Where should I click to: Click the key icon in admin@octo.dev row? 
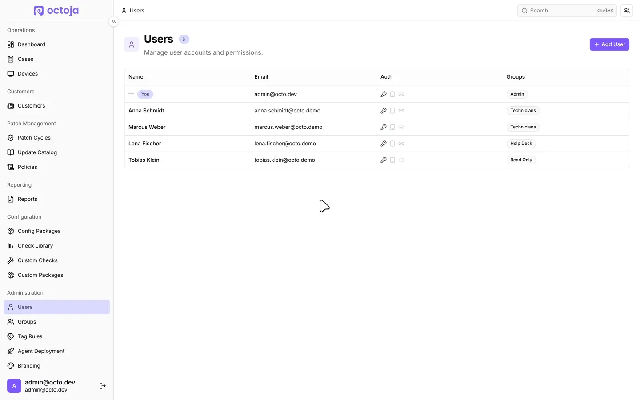pos(384,94)
